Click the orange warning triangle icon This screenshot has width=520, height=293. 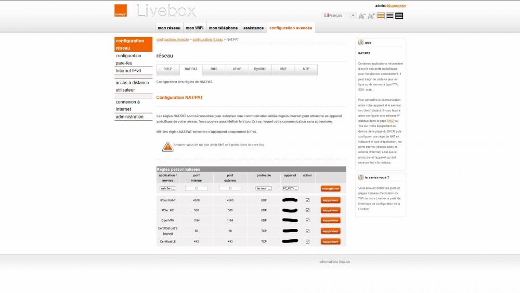(167, 146)
